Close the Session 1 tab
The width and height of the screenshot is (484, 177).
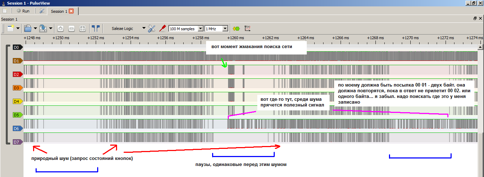(71, 11)
